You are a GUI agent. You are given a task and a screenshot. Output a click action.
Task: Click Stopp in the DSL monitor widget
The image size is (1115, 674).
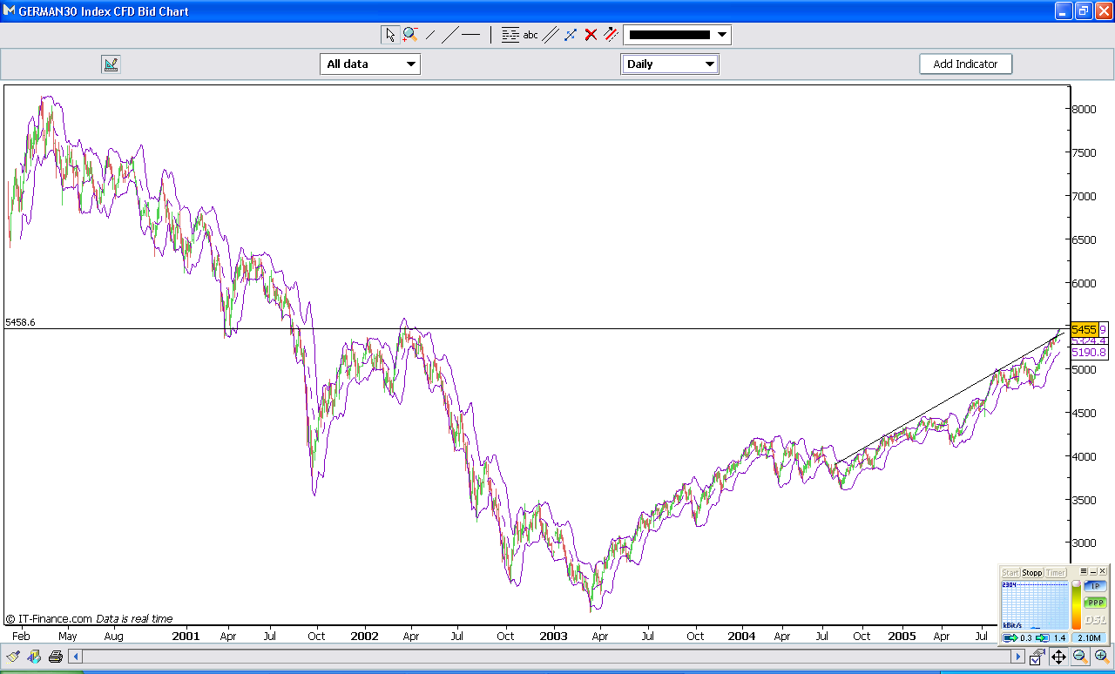(x=1032, y=572)
